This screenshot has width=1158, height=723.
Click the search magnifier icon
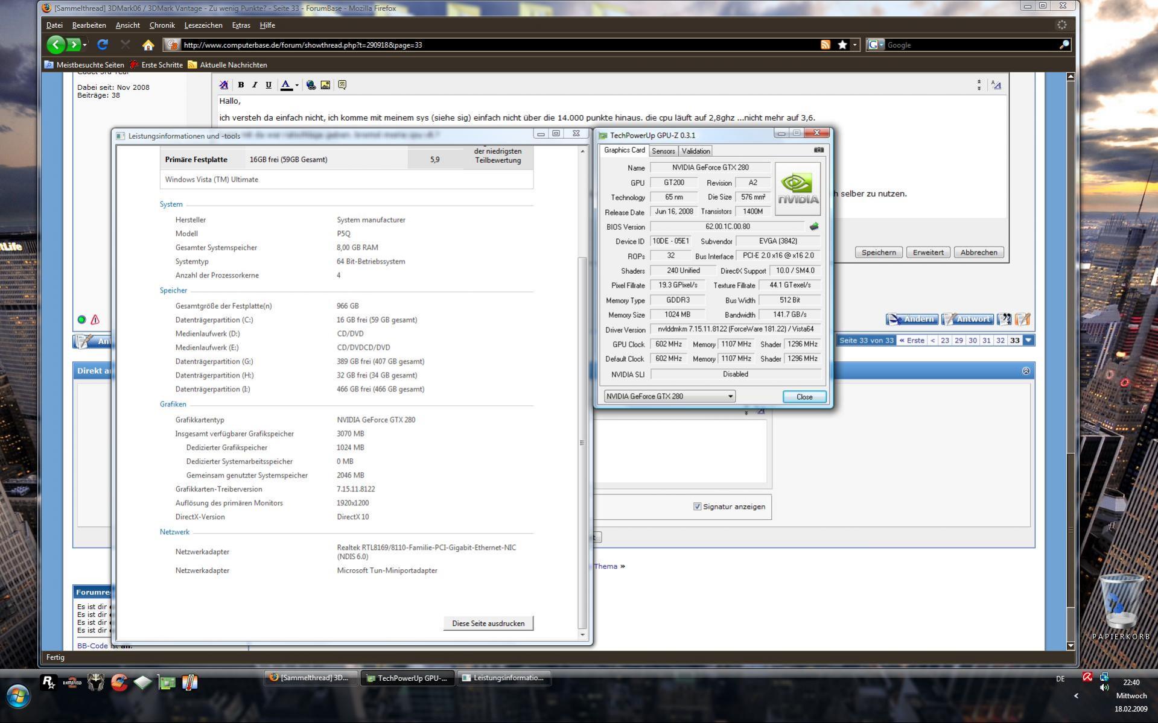(x=1064, y=45)
